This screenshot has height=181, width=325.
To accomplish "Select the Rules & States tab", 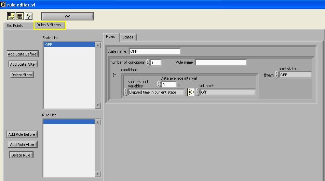I will click(x=50, y=26).
